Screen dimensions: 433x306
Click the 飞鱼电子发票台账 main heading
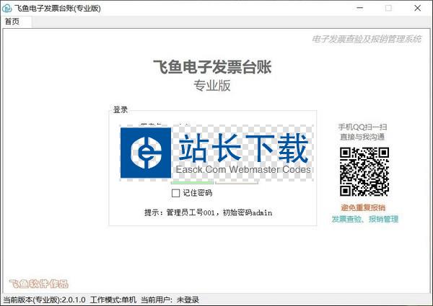pos(212,67)
